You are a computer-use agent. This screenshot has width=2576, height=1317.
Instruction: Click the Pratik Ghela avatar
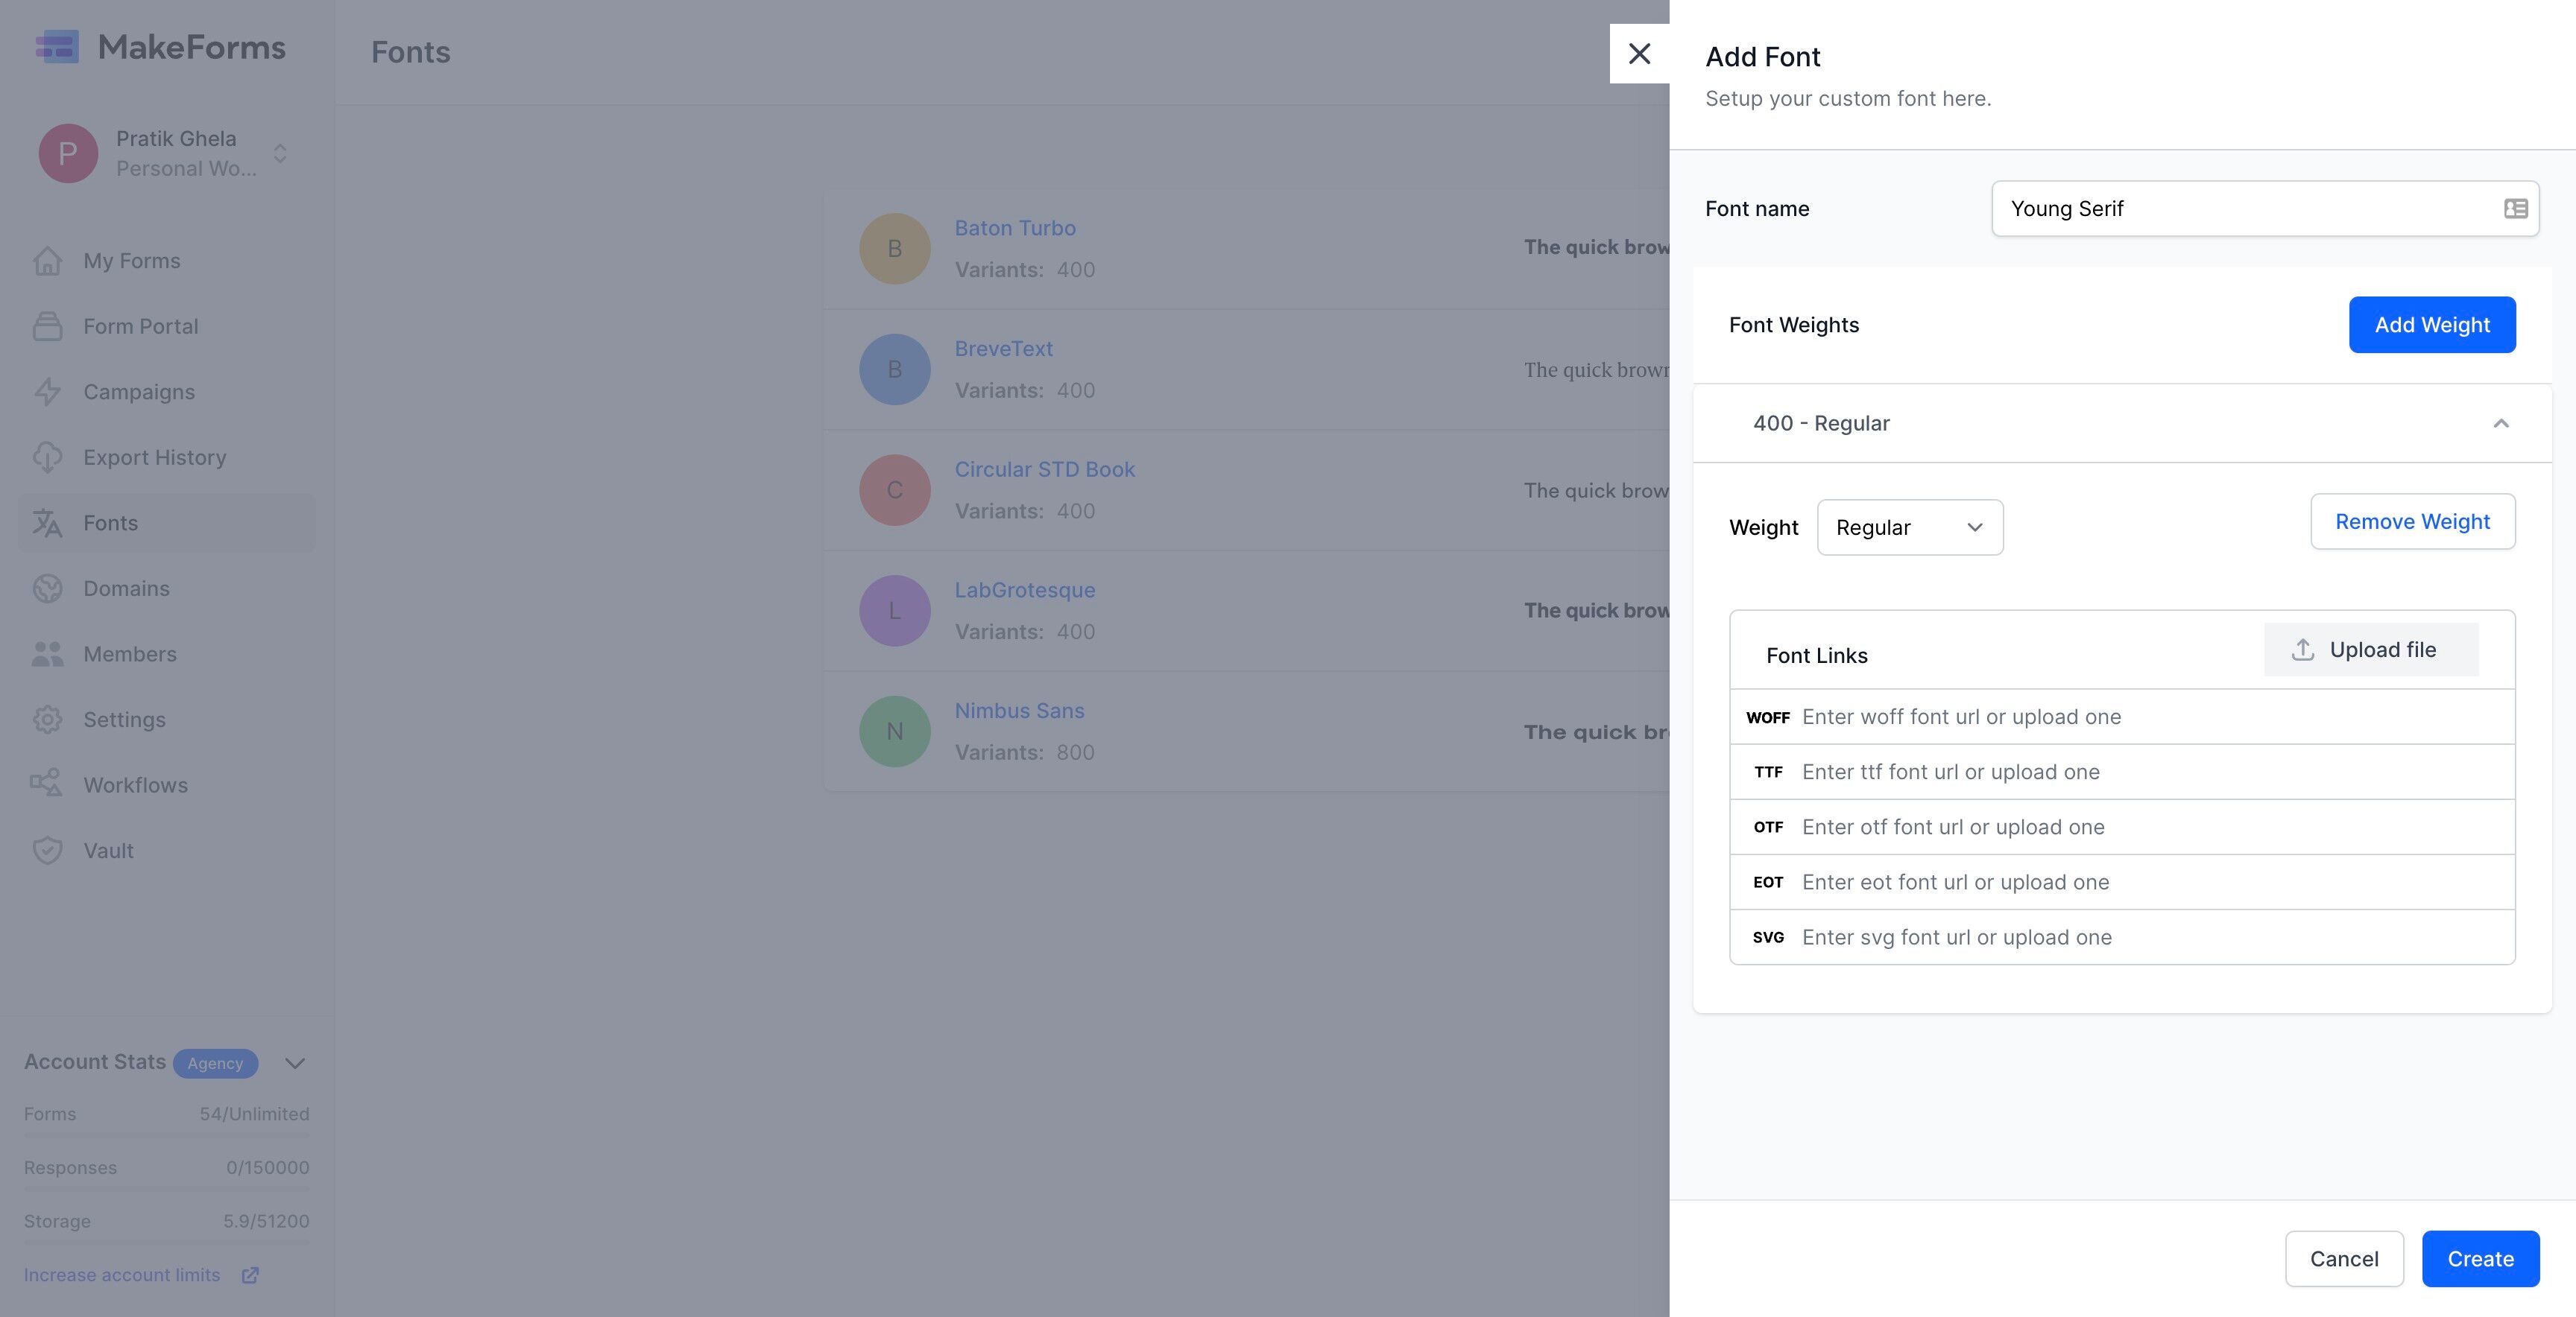tap(68, 153)
